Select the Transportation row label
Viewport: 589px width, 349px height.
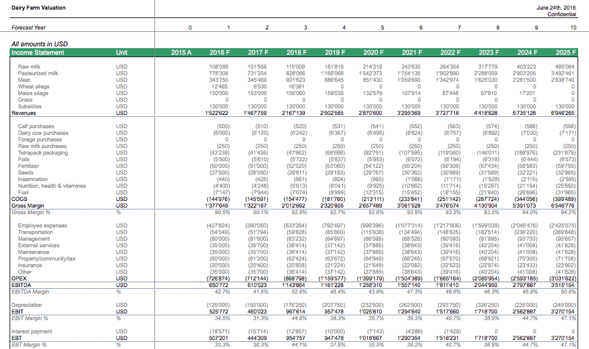(x=35, y=232)
